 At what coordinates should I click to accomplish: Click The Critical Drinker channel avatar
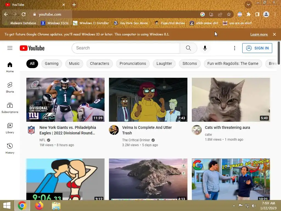pyautogui.click(x=114, y=130)
